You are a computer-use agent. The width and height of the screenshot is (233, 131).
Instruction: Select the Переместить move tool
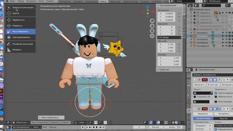(x=21, y=20)
